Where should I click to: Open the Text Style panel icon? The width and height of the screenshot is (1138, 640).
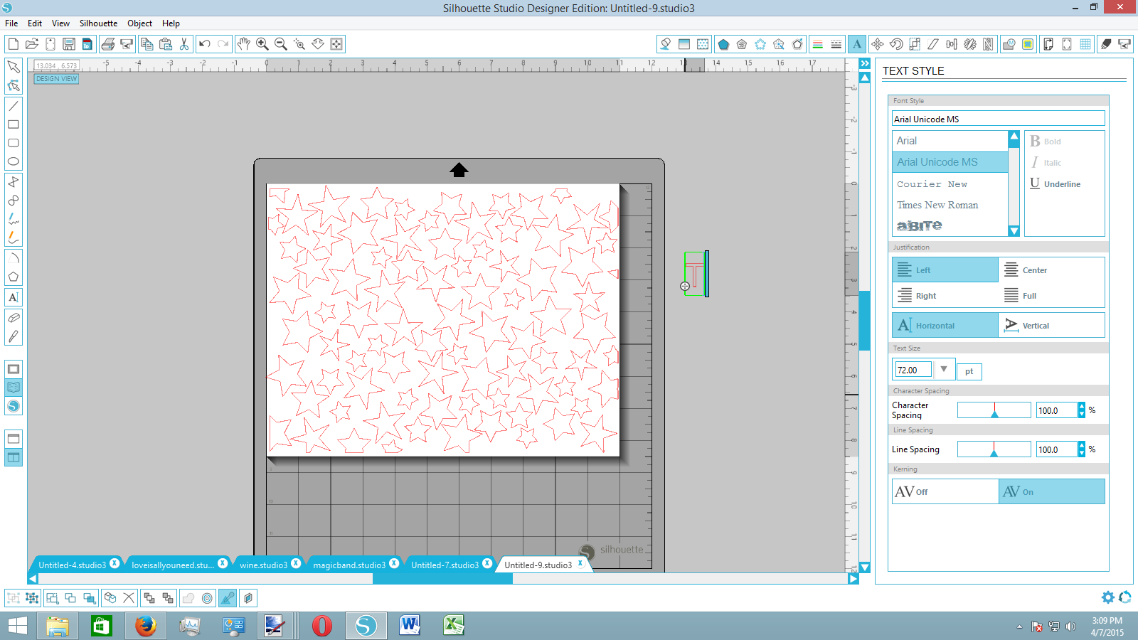tap(857, 44)
